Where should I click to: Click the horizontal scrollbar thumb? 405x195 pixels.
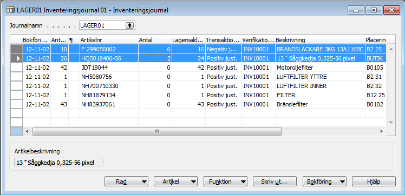157,131
